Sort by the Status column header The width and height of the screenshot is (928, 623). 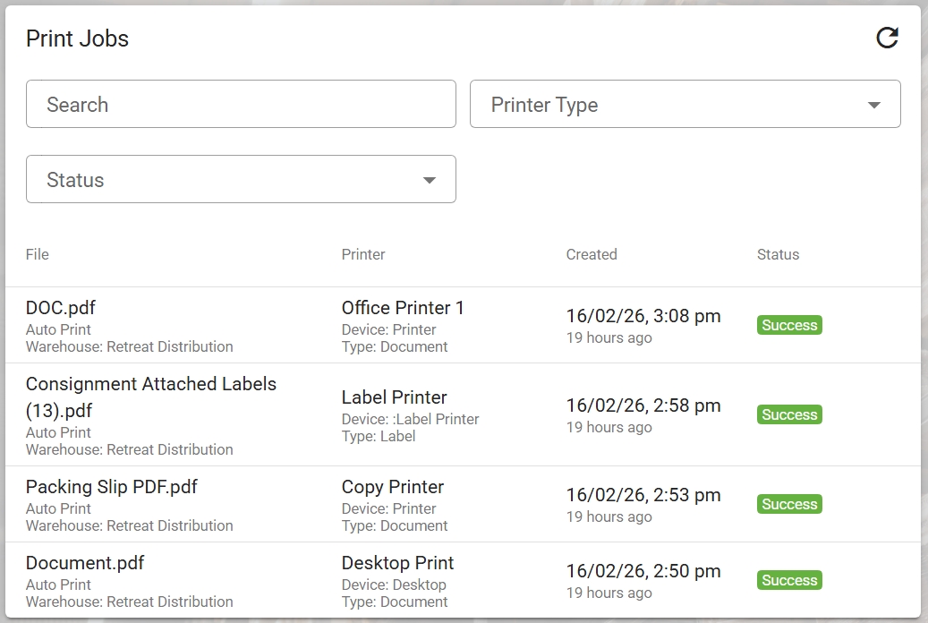(x=777, y=254)
